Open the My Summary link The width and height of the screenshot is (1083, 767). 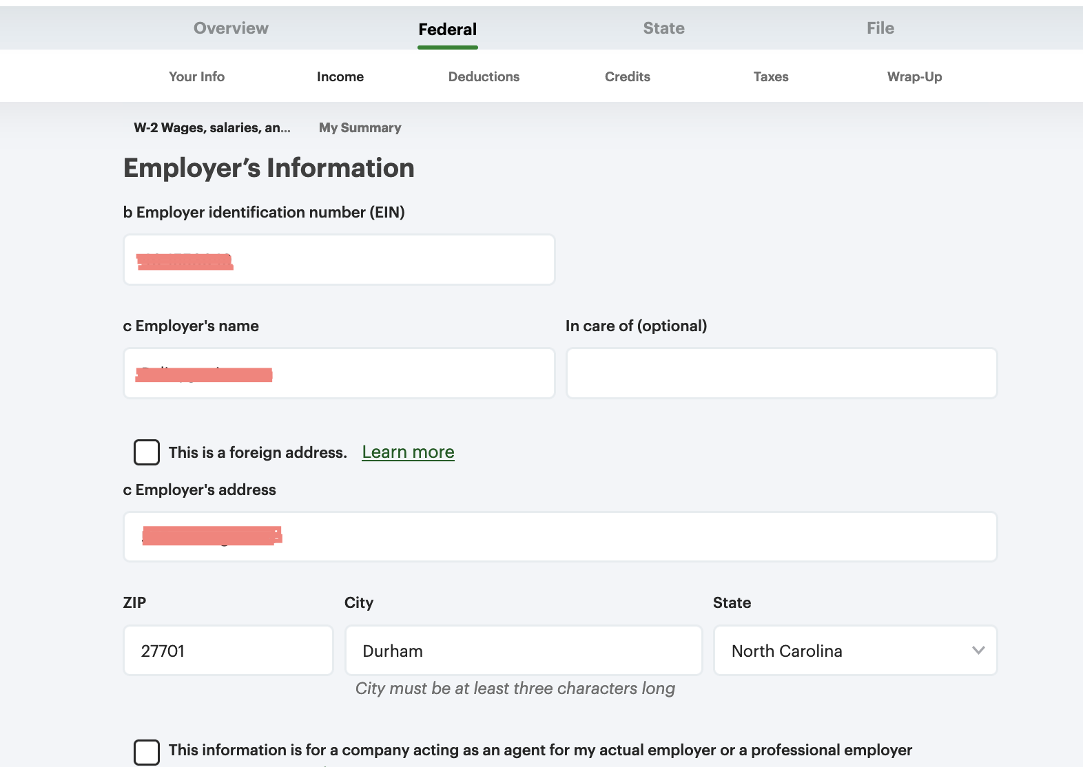click(x=360, y=127)
